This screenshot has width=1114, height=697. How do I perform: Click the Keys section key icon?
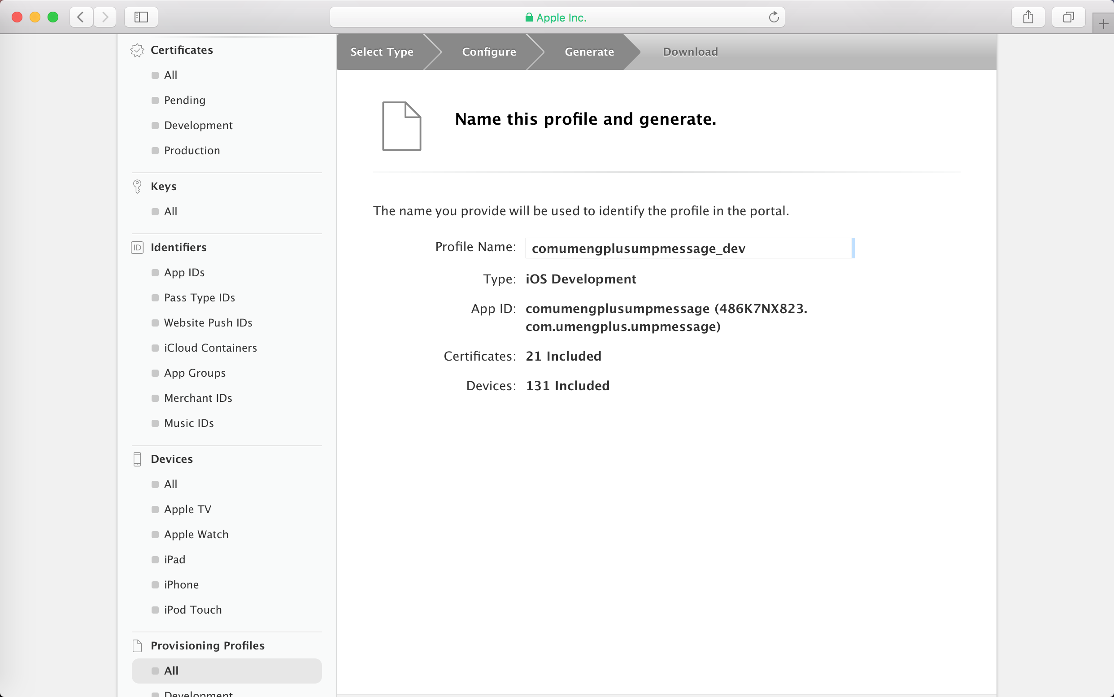click(x=137, y=186)
